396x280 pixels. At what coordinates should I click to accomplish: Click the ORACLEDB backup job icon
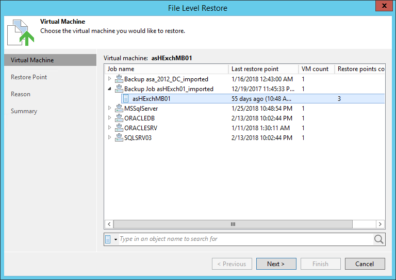(119, 118)
